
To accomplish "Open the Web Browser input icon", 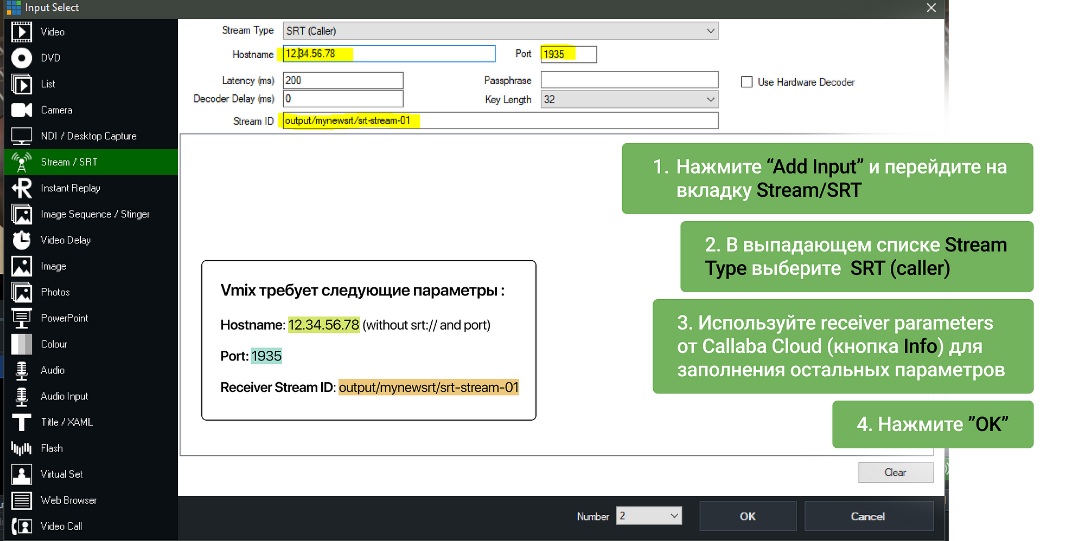I will [22, 500].
